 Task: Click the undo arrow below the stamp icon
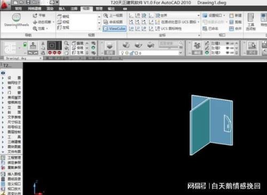[30, 53]
